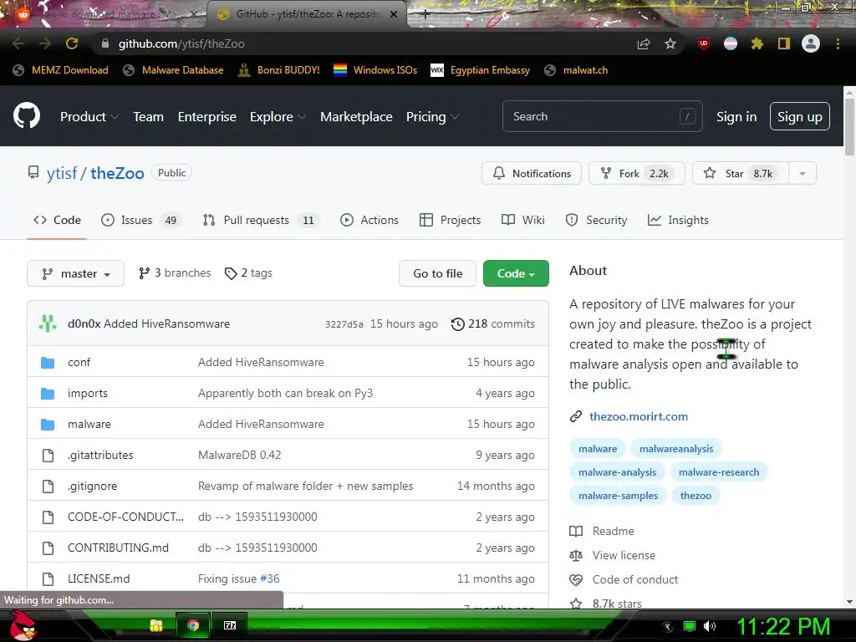Open the uBlock Origin extension icon
856x642 pixels.
pyautogui.click(x=704, y=43)
